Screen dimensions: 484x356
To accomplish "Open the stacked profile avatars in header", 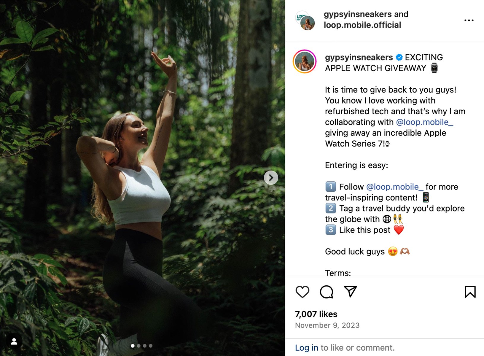I will 305,21.
